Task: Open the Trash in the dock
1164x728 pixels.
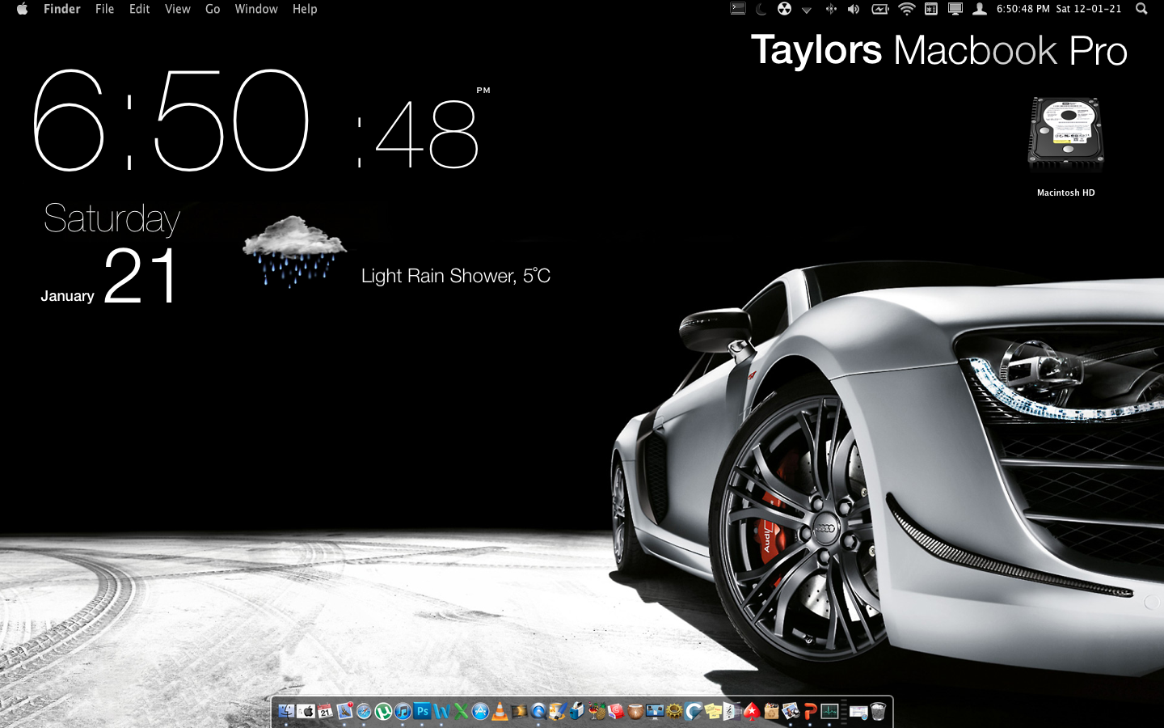Action: pos(878,711)
